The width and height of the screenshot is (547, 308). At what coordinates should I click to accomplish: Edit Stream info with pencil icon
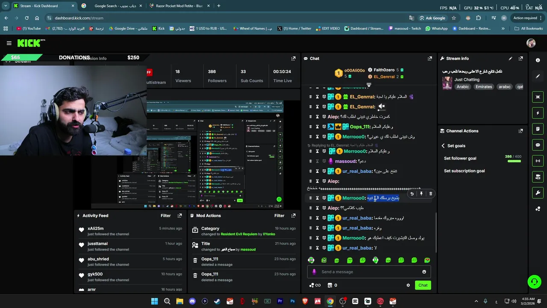pos(510,59)
